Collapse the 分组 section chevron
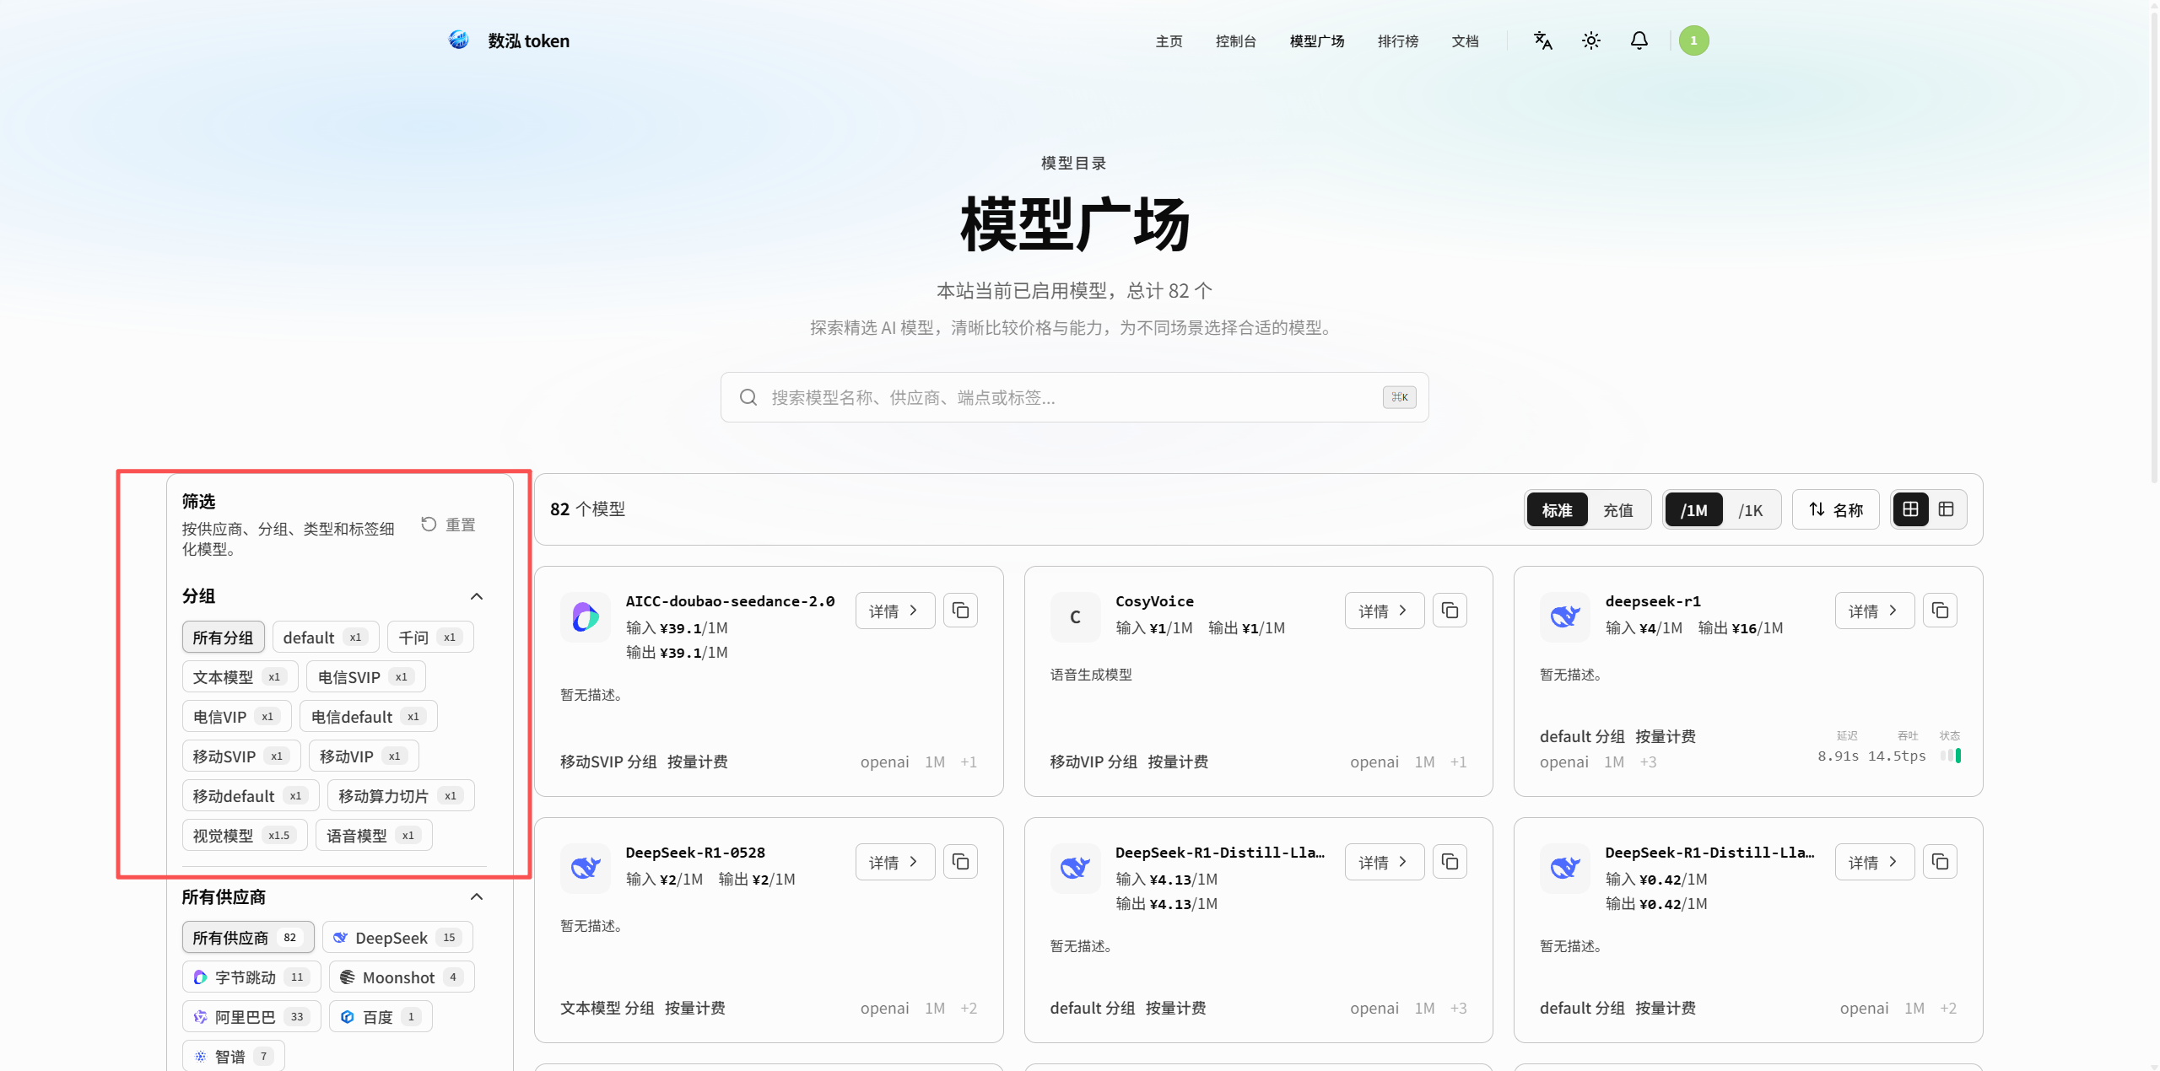The height and width of the screenshot is (1071, 2160). pyautogui.click(x=477, y=596)
